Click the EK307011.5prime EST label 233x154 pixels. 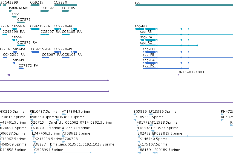46,128
